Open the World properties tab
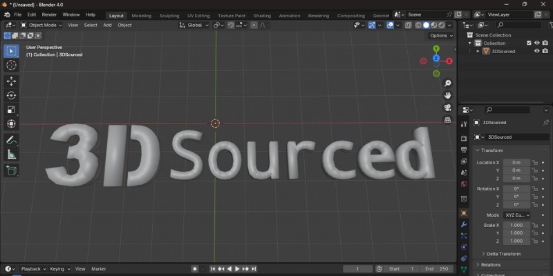553x276 pixels. coord(464,184)
